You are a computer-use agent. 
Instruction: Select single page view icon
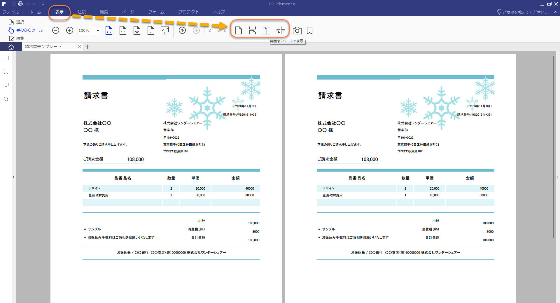[239, 30]
